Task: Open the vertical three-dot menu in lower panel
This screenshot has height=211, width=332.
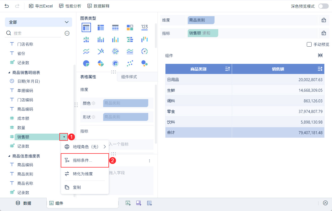Action: [x=150, y=161]
